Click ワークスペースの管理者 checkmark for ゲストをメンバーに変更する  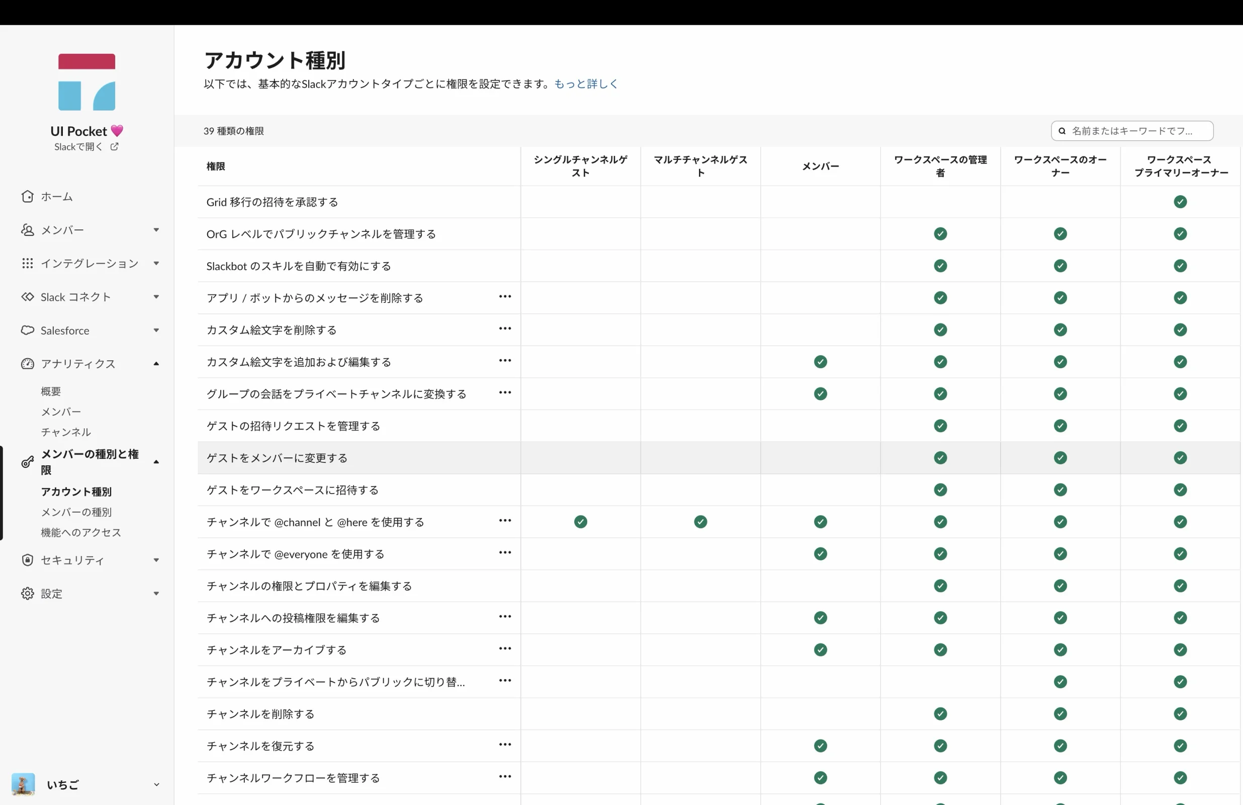[x=941, y=458]
